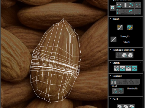Click the Brush rollout grip handle

(140, 19)
